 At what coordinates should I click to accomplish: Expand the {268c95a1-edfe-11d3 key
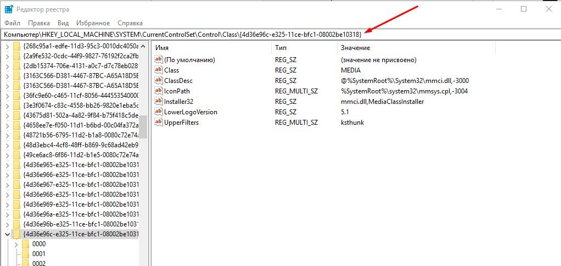(7, 46)
